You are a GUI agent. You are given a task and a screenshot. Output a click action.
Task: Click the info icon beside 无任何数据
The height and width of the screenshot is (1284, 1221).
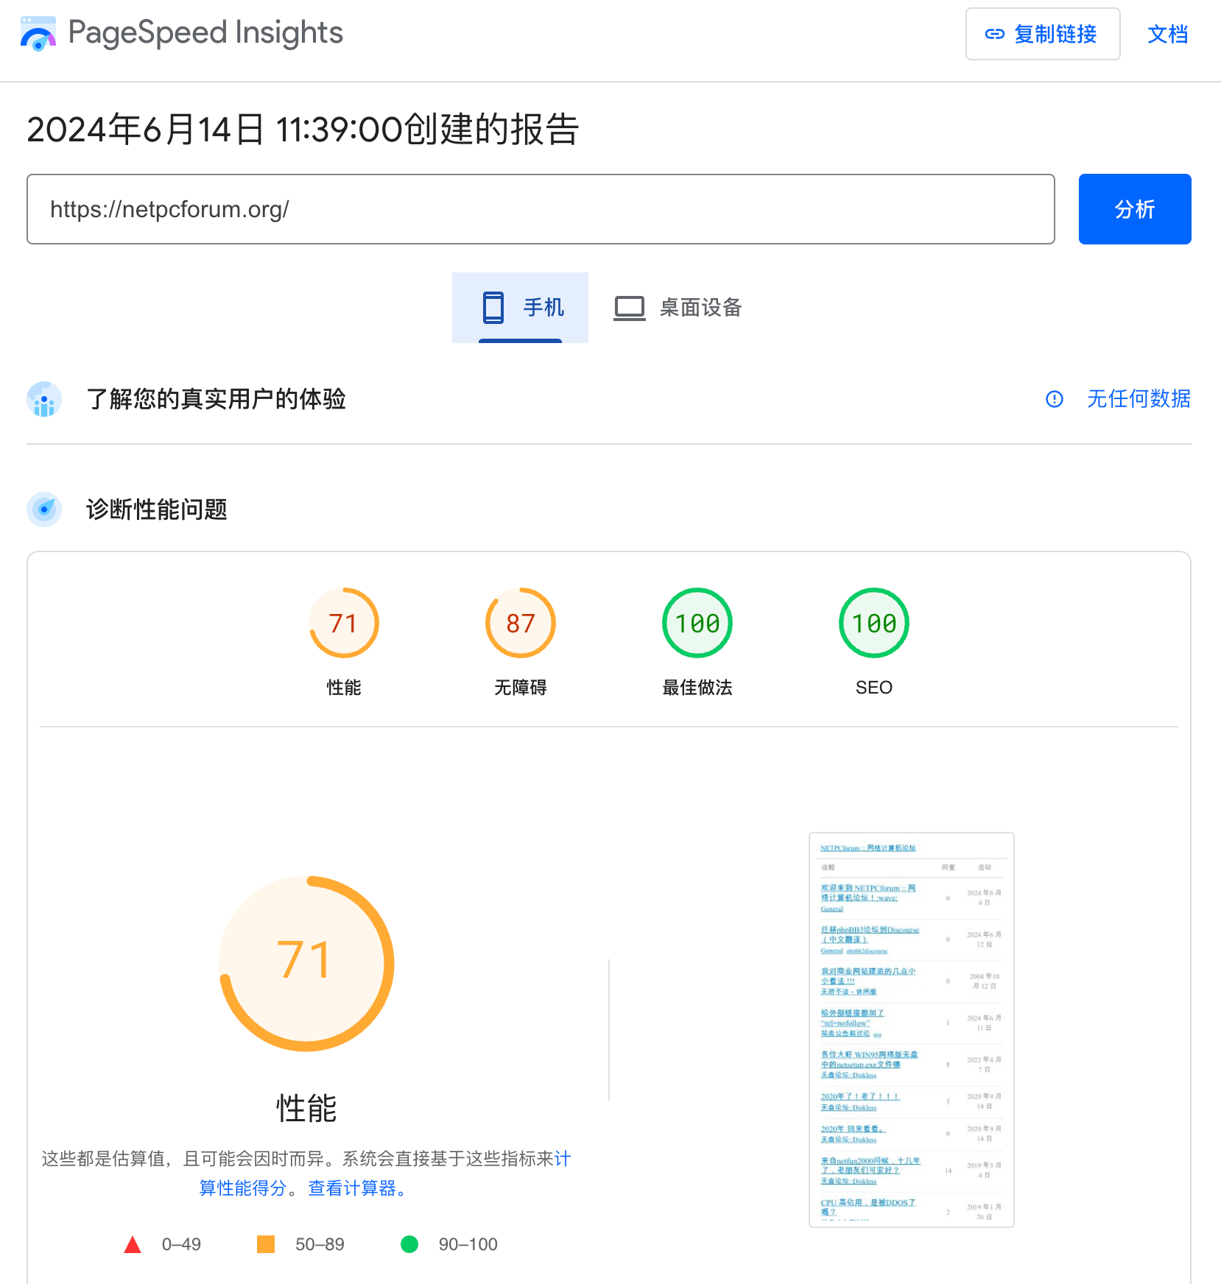pyautogui.click(x=1055, y=399)
